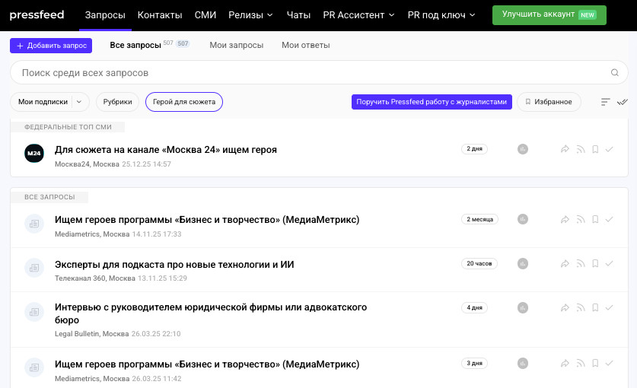This screenshot has height=388, width=637.
Task: Mark the Москва 24 request as read
Action: [x=609, y=150]
